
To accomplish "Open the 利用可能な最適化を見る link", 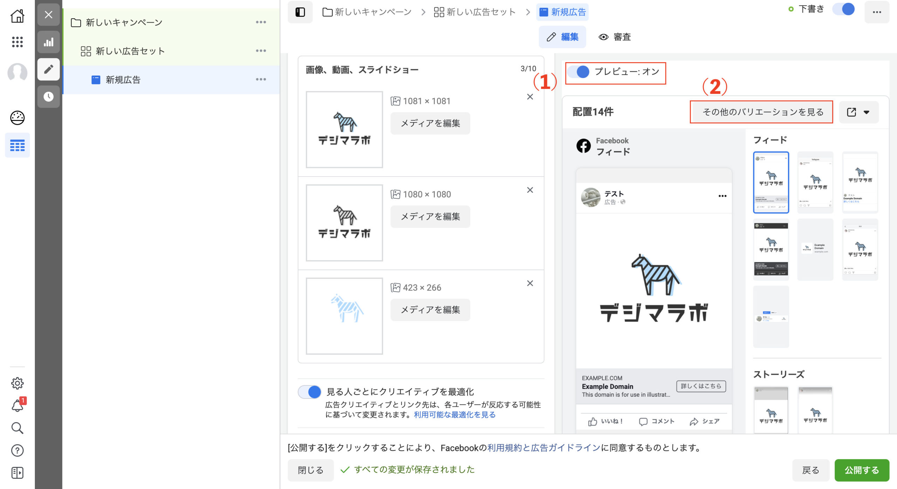I will tap(454, 415).
